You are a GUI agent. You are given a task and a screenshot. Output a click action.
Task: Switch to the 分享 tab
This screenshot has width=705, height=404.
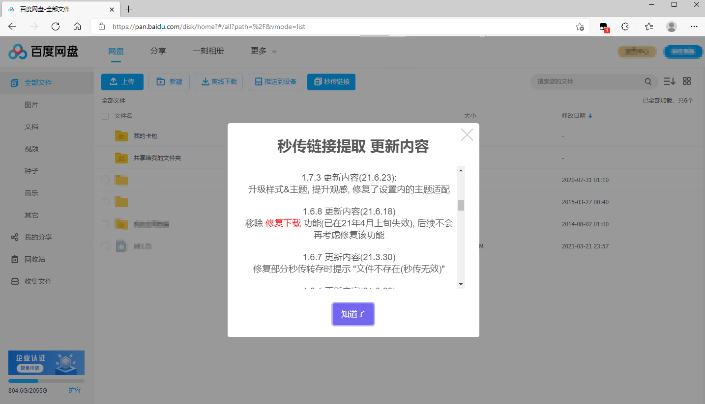point(158,51)
